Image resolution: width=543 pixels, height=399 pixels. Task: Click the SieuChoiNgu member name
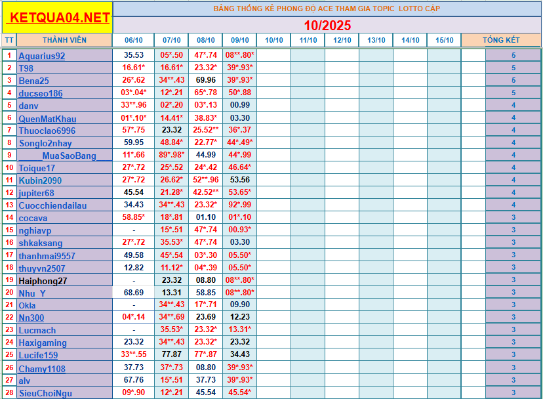click(45, 393)
